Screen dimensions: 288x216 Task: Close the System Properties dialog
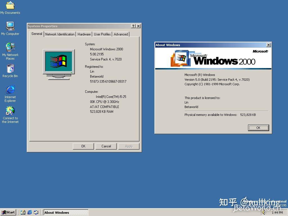pyautogui.click(x=138, y=26)
